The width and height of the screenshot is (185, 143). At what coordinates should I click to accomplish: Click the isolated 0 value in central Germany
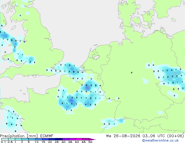click(x=132, y=72)
